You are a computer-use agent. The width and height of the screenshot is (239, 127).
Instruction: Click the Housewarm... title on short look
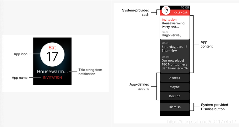point(52,71)
